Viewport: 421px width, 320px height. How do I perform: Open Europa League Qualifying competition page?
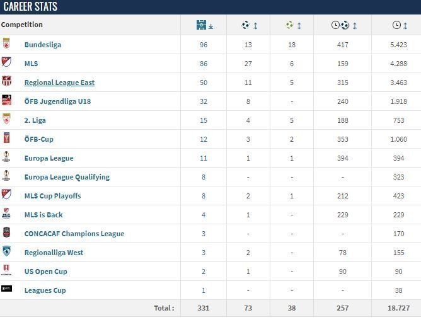(67, 177)
